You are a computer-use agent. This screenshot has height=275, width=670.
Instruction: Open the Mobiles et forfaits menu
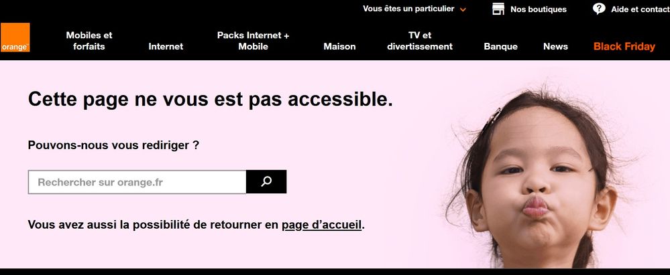[x=89, y=41]
